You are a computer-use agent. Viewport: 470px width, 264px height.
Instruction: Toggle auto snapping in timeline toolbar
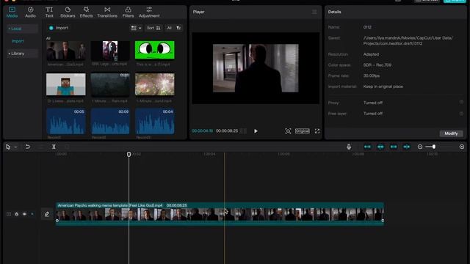(x=380, y=147)
